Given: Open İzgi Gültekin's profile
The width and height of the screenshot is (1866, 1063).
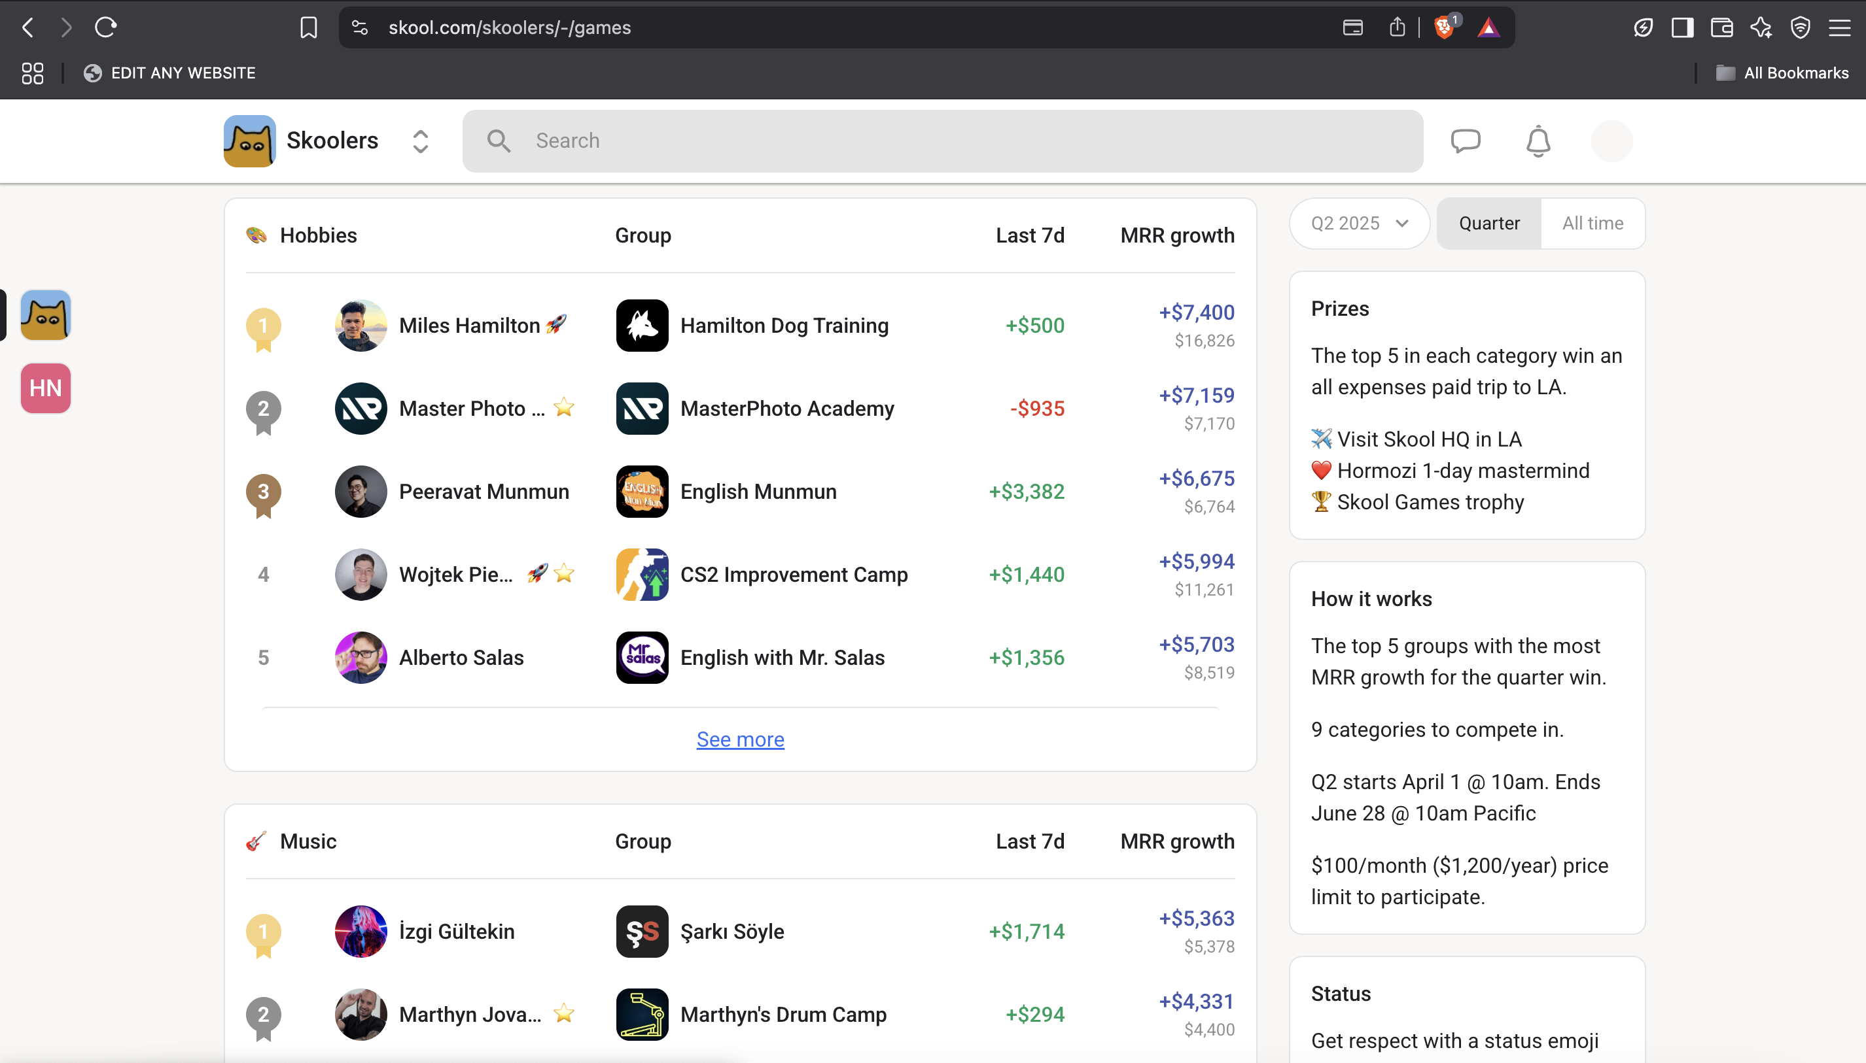Looking at the screenshot, I should tap(457, 932).
